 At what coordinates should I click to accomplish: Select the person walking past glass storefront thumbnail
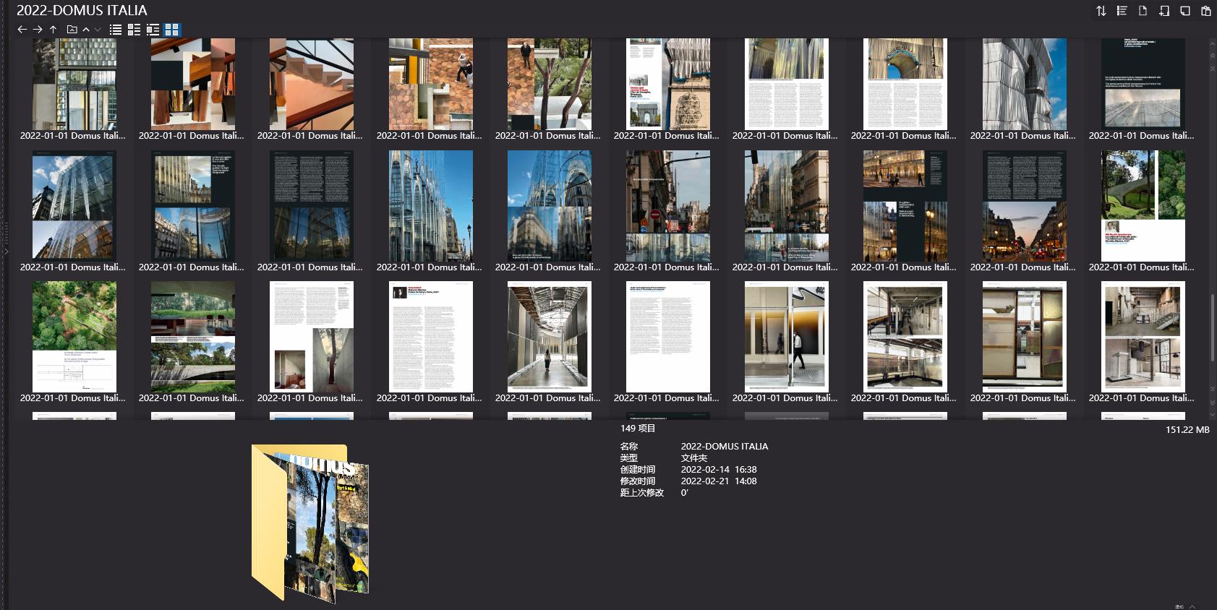(x=786, y=337)
